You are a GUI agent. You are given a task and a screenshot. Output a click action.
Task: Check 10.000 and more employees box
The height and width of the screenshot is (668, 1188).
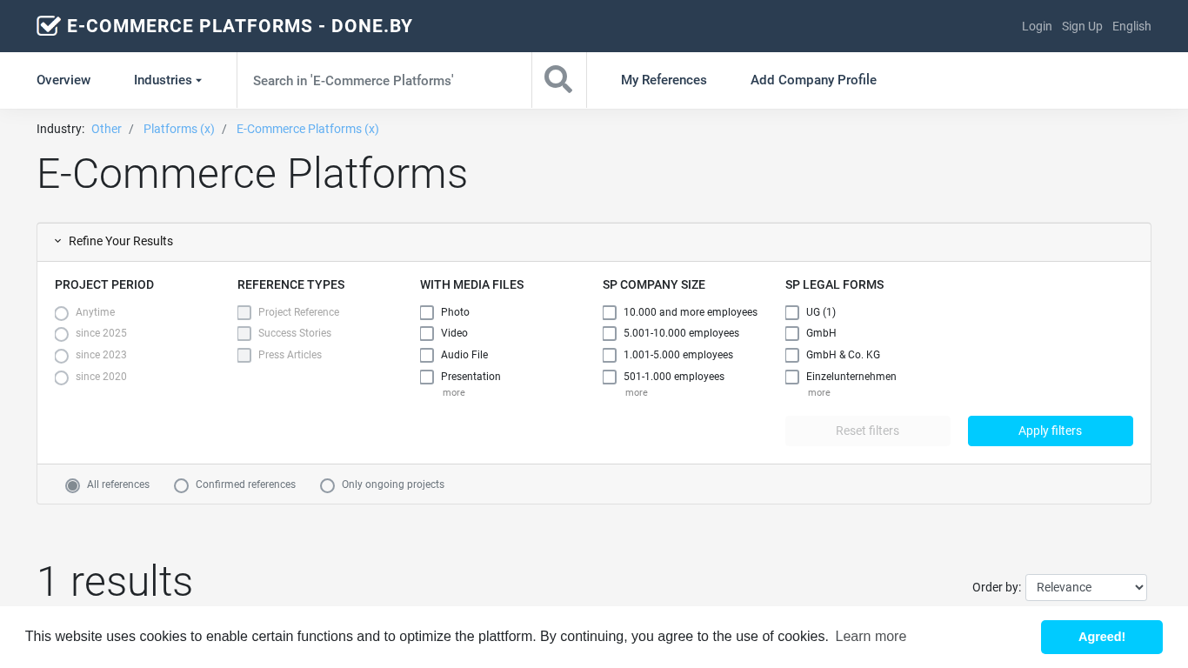pyautogui.click(x=610, y=312)
